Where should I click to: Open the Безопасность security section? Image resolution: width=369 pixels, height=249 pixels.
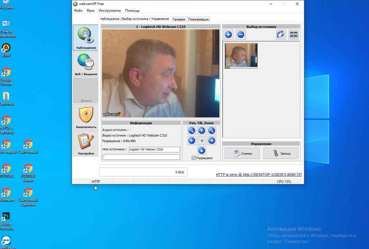[x=85, y=117]
